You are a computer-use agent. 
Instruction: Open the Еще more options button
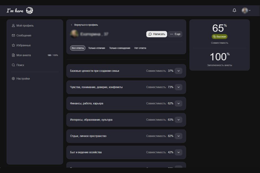pyautogui.click(x=175, y=34)
